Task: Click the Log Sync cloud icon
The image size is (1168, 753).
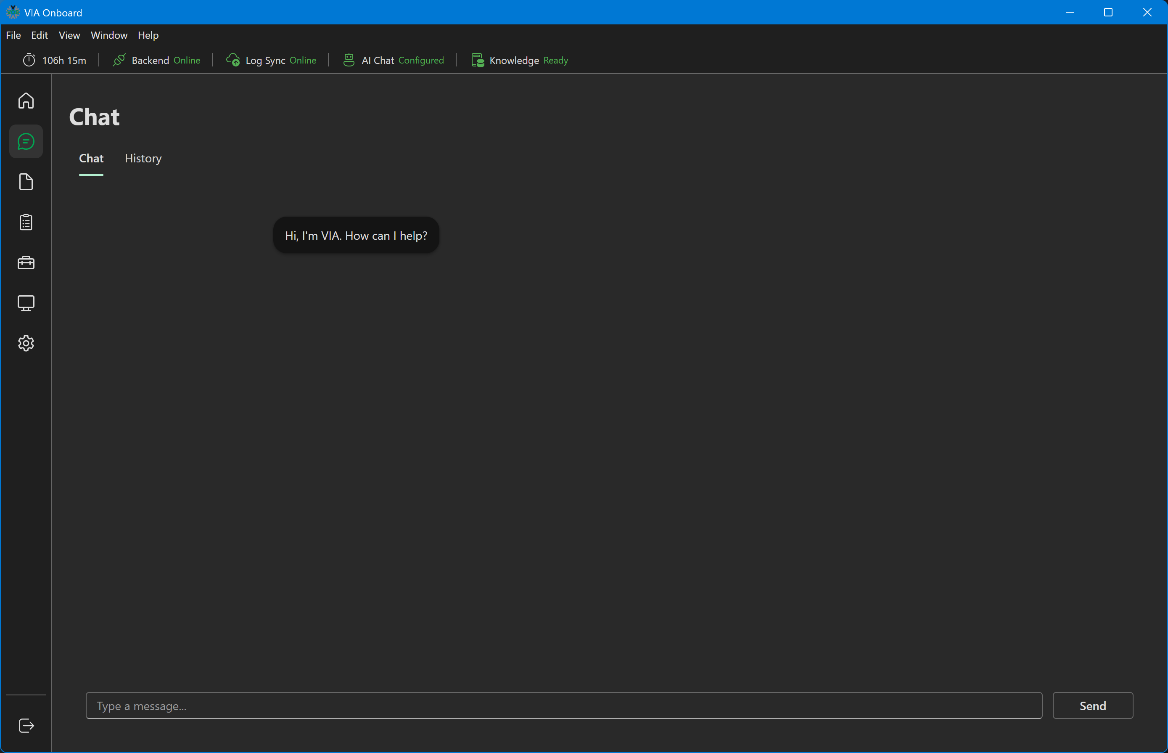Action: tap(233, 60)
